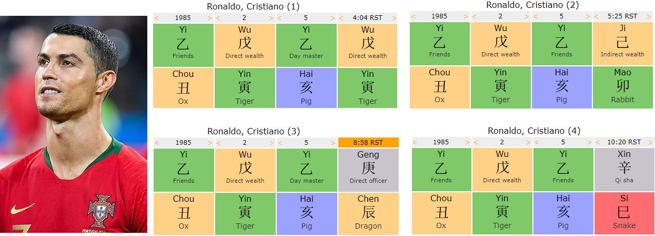Click next-month arrow in Ronaldo chart (3)
The height and width of the screenshot is (236, 655).
click(x=271, y=143)
